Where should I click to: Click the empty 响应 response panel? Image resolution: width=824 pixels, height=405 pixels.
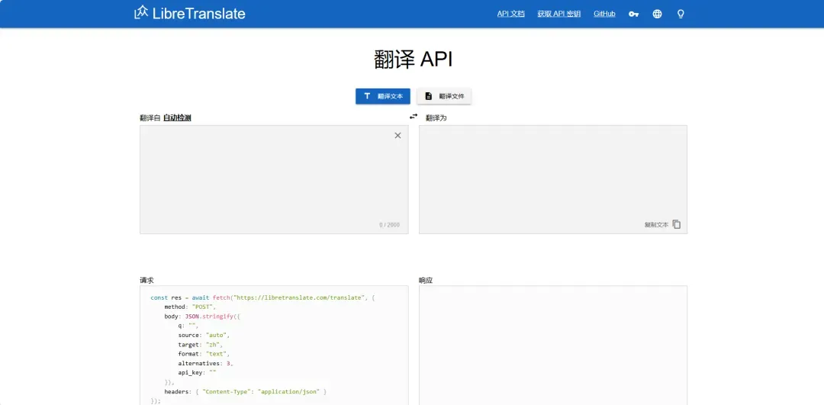click(x=552, y=343)
